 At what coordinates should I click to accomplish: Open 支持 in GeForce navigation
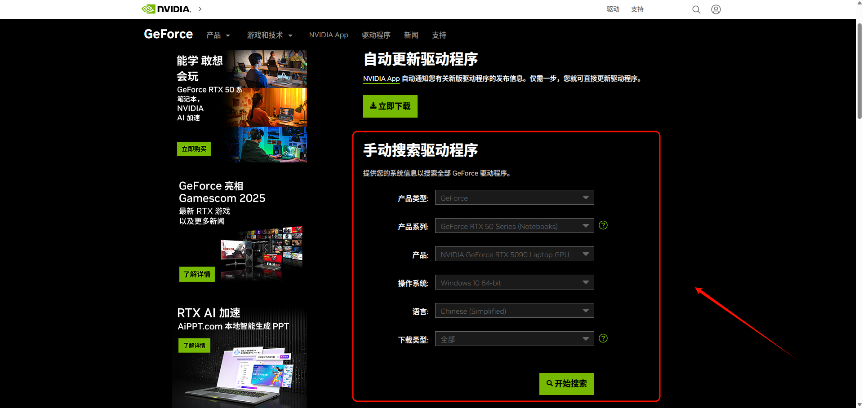pos(439,35)
